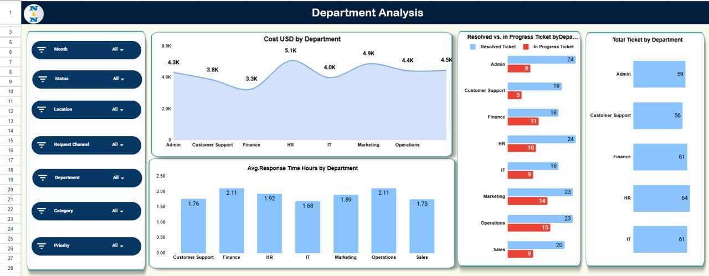The width and height of the screenshot is (709, 276).
Task: Click the In Progress Ticket legend swatch
Action: (526, 47)
